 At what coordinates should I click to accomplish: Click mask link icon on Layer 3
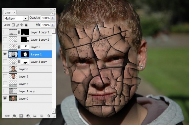click(x=19, y=47)
